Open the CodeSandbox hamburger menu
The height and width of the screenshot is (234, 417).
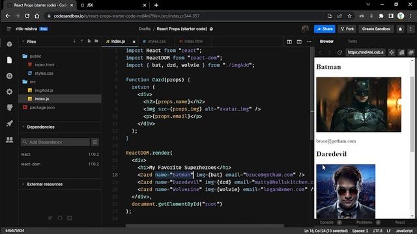pyautogui.click(x=8, y=29)
